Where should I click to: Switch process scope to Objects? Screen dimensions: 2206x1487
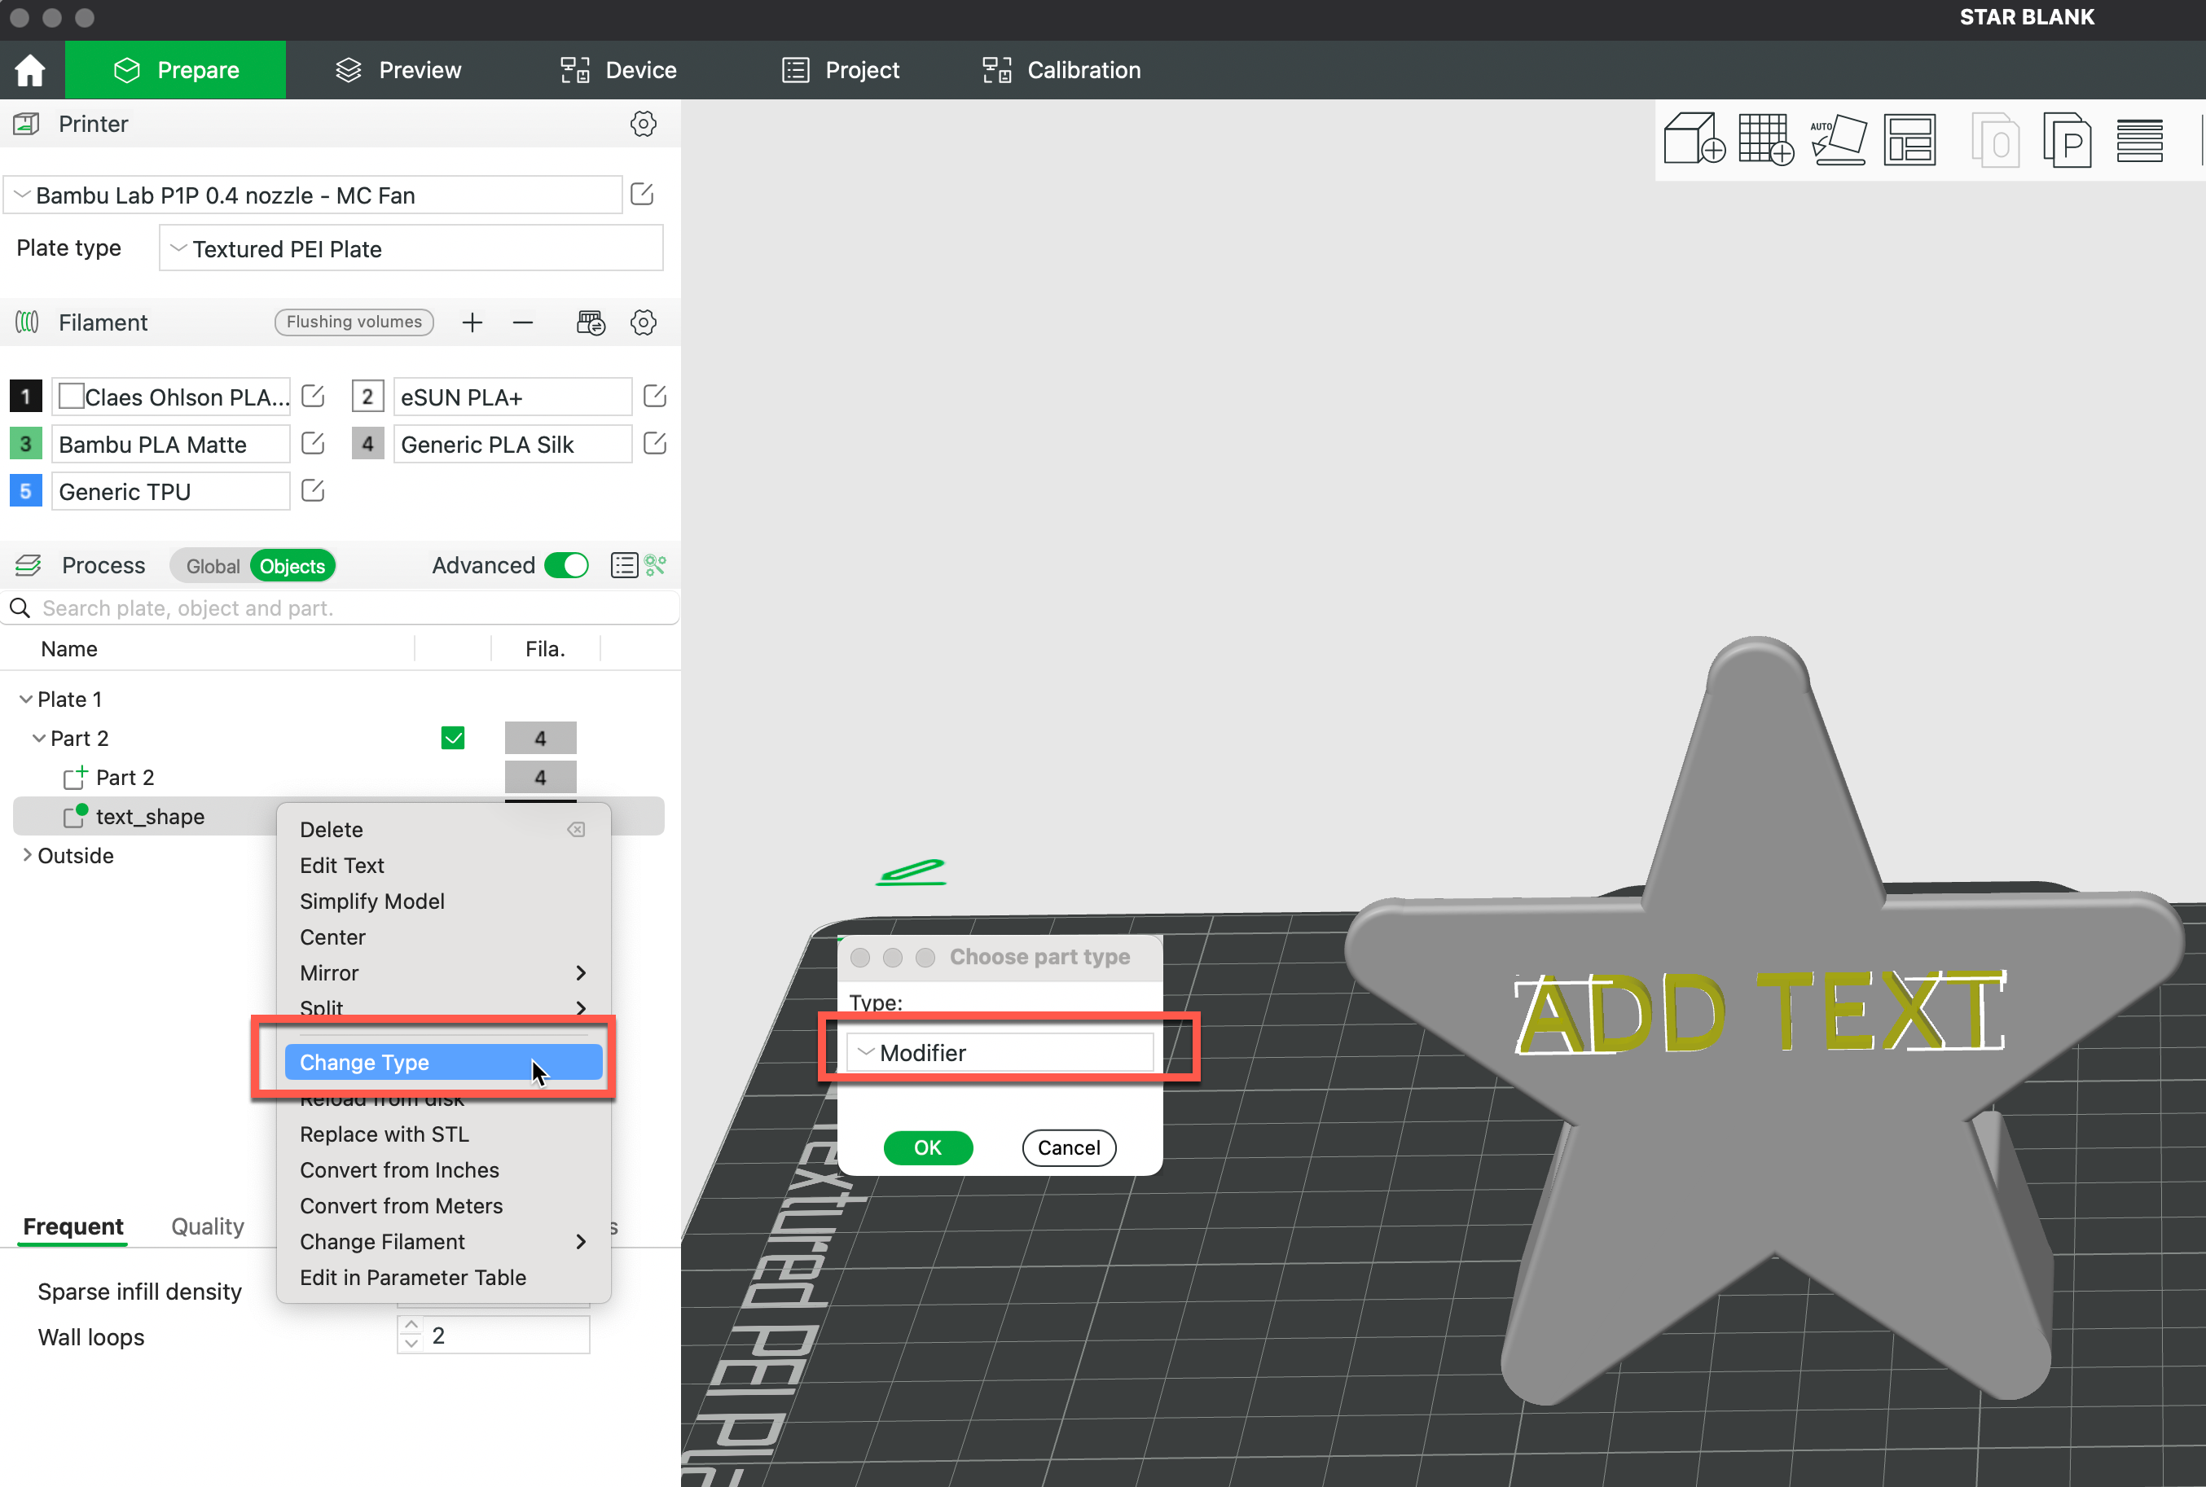point(292,566)
